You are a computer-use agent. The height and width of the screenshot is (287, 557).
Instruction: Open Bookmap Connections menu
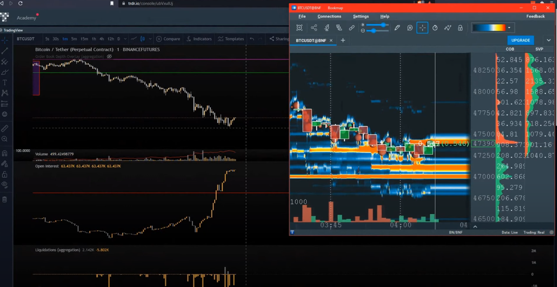tap(329, 16)
